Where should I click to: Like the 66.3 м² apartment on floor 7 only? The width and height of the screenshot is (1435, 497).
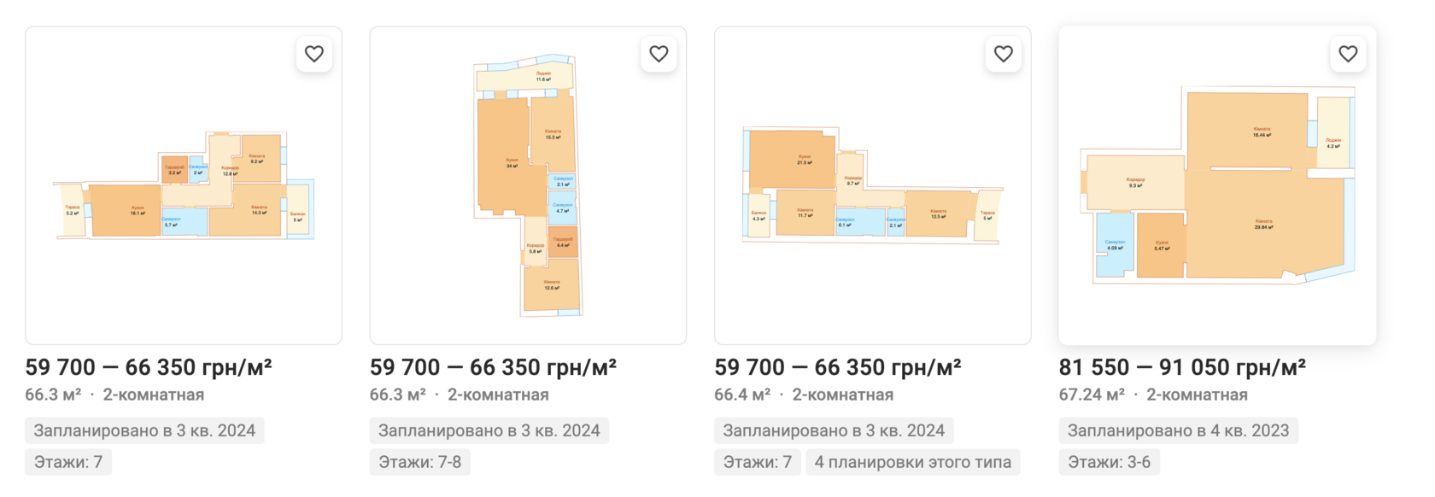pyautogui.click(x=314, y=54)
